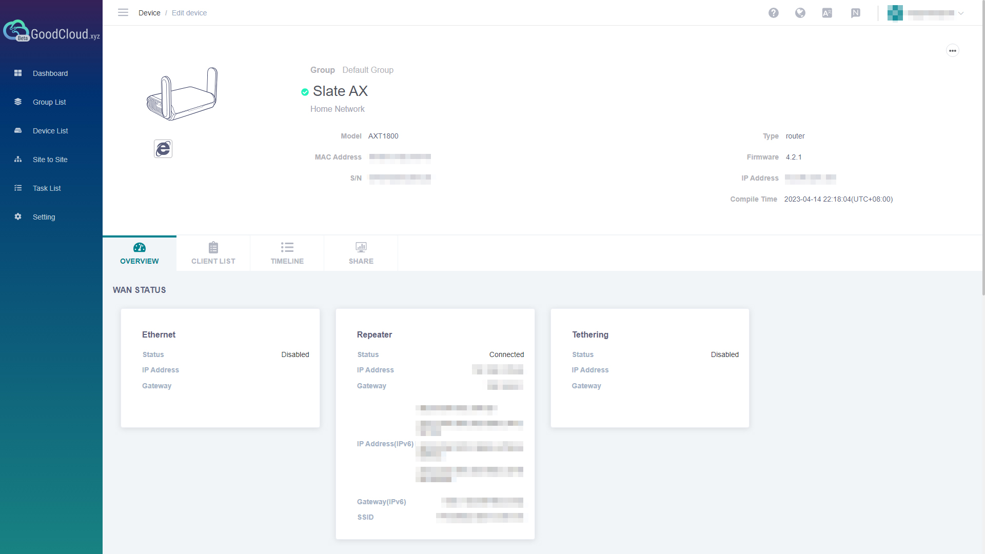The width and height of the screenshot is (985, 554).
Task: Expand the user account dropdown arrow
Action: (x=961, y=13)
